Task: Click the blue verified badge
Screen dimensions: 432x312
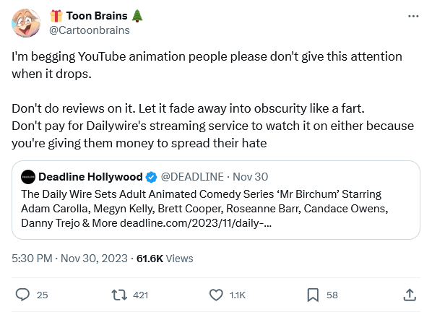Action: [x=151, y=177]
